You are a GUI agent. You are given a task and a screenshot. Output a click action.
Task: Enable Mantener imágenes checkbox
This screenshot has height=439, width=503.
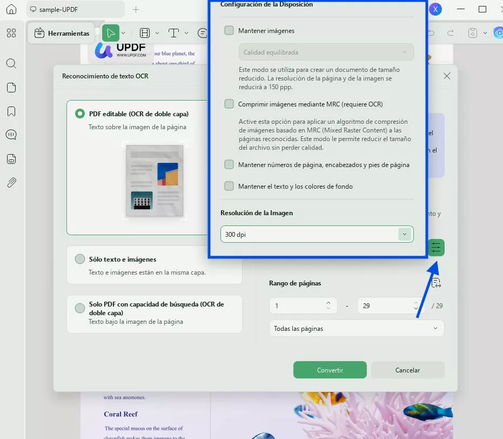tap(229, 30)
